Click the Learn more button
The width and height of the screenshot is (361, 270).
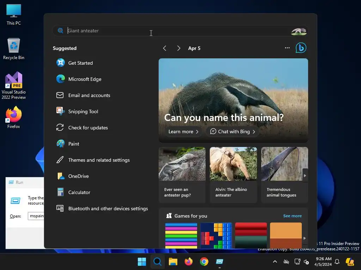[x=183, y=131]
